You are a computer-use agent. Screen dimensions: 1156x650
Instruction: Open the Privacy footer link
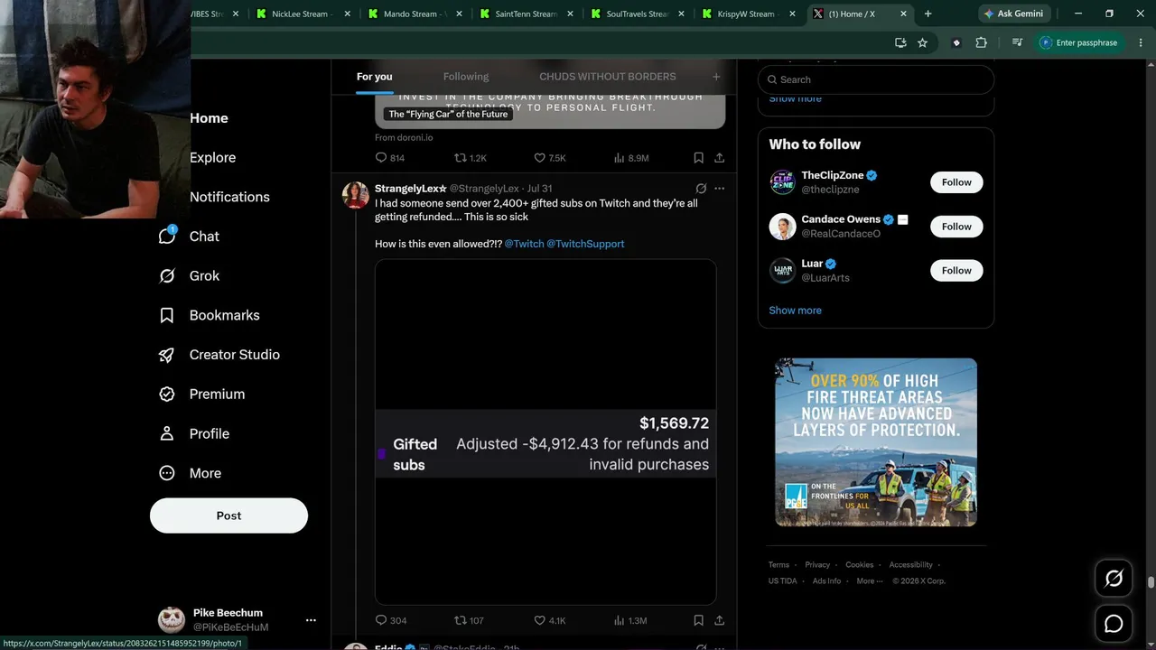coord(817,565)
